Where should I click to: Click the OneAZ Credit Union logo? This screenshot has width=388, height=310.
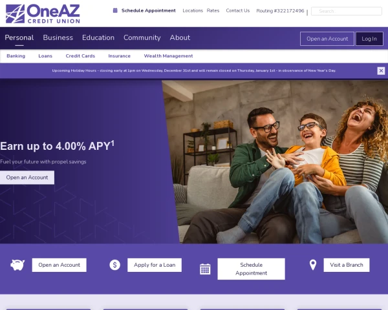tap(43, 14)
